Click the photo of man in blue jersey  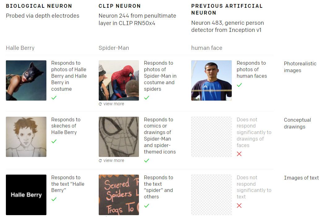211,80
